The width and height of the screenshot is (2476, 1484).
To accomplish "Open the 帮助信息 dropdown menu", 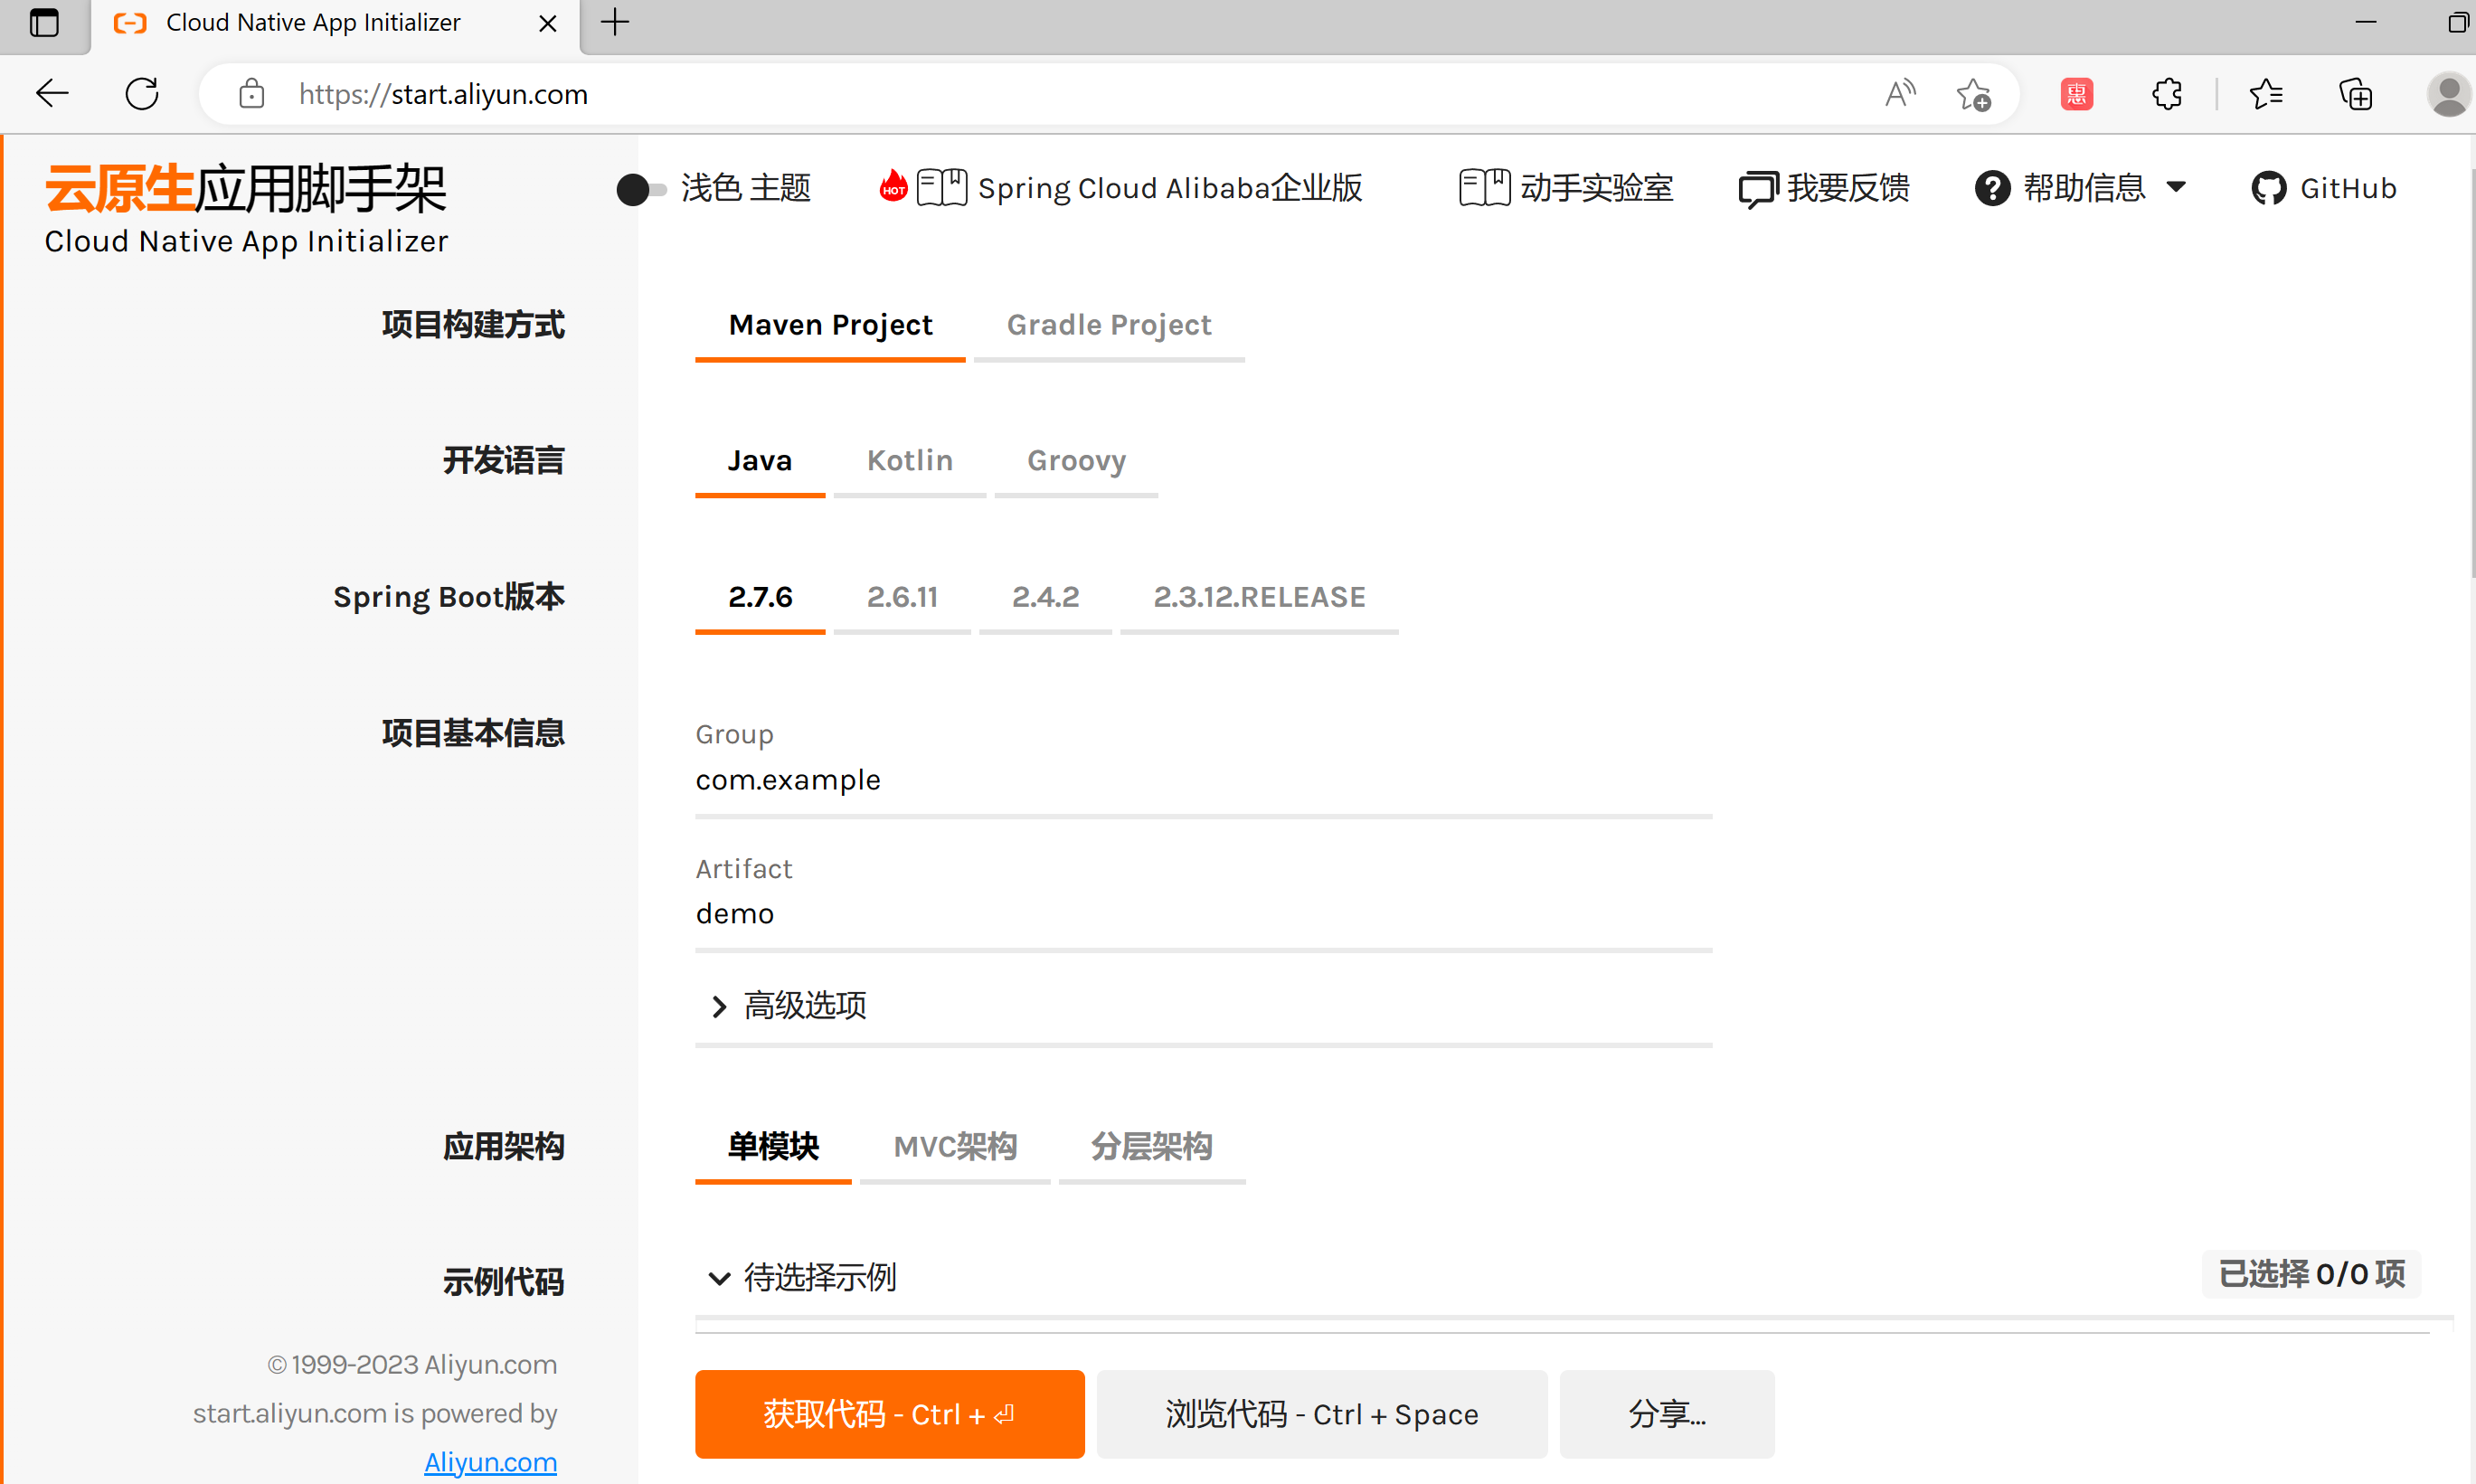I will [x=2178, y=188].
